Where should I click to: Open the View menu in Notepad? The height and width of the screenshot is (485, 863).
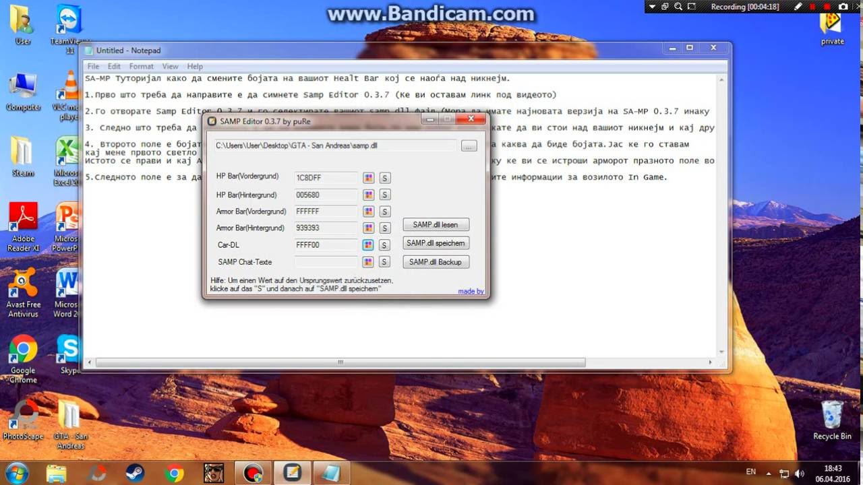[x=170, y=67]
